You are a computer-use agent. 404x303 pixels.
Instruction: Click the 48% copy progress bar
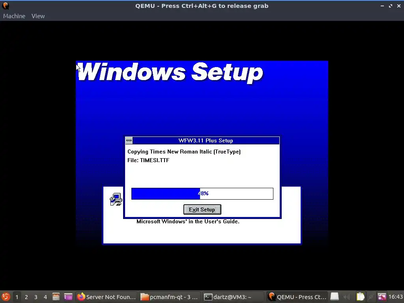tap(202, 193)
